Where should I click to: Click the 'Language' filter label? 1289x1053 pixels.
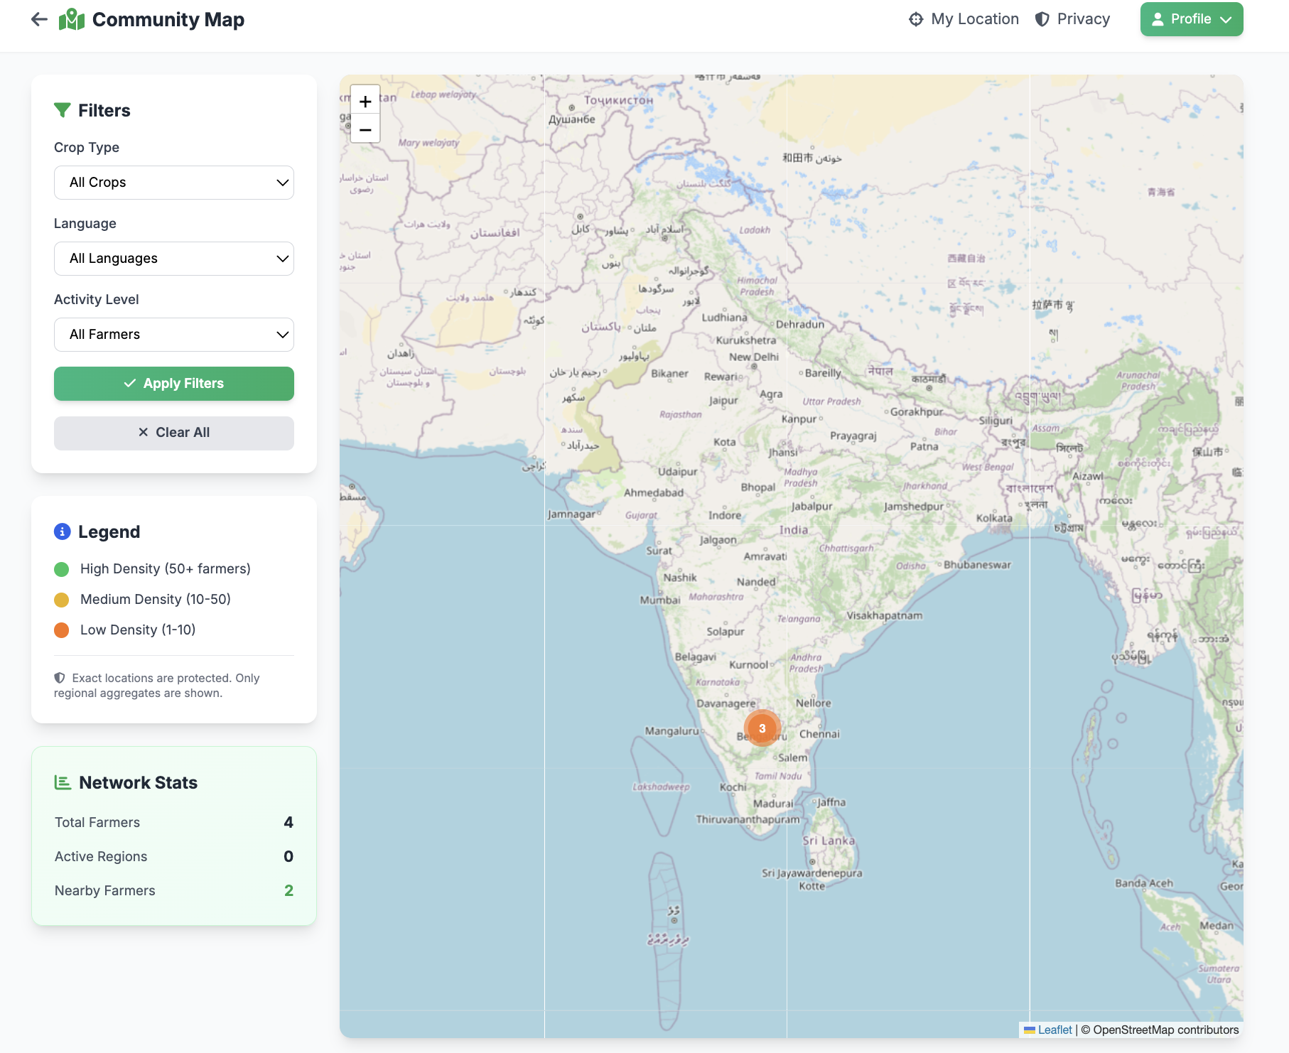point(85,223)
